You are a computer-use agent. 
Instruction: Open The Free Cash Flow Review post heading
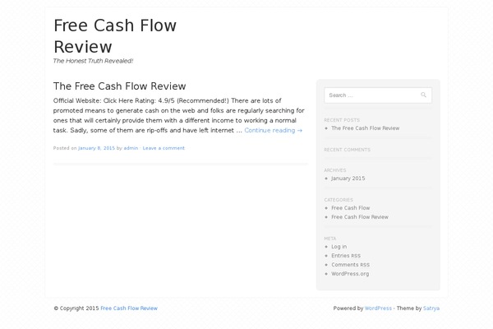[x=119, y=86]
